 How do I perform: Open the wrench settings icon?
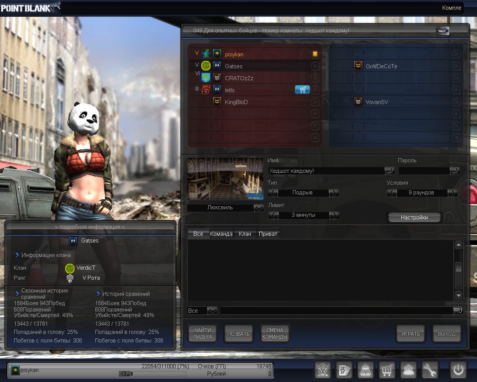[x=430, y=370]
